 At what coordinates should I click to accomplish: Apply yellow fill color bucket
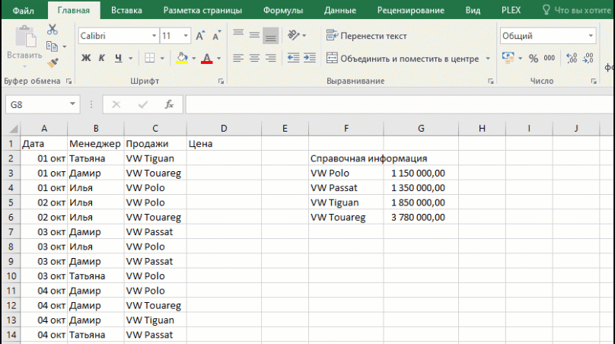coord(182,58)
